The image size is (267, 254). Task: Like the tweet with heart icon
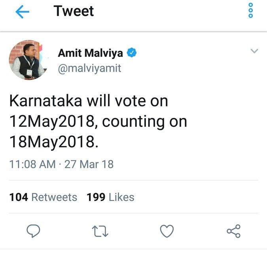(167, 231)
